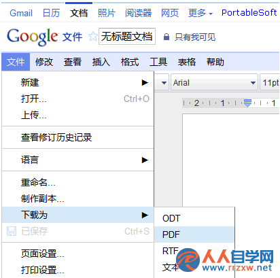Choose 重命名... menu entry
The height and width of the screenshot is (278, 280).
[77, 182]
